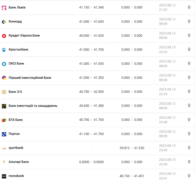195x181 pixels.
Task: Open the sportbank name link
Action: pos(16,148)
